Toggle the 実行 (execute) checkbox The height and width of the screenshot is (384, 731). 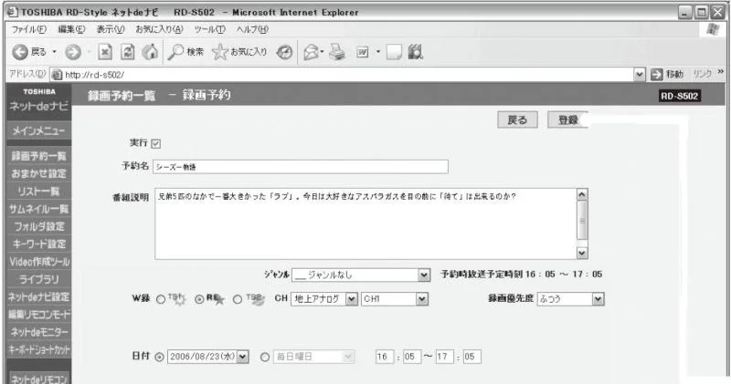click(x=156, y=144)
